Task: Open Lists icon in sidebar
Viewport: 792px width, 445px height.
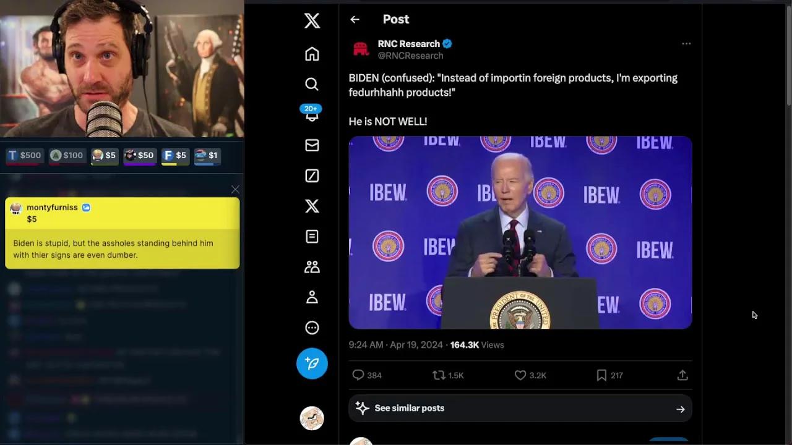Action: (312, 236)
